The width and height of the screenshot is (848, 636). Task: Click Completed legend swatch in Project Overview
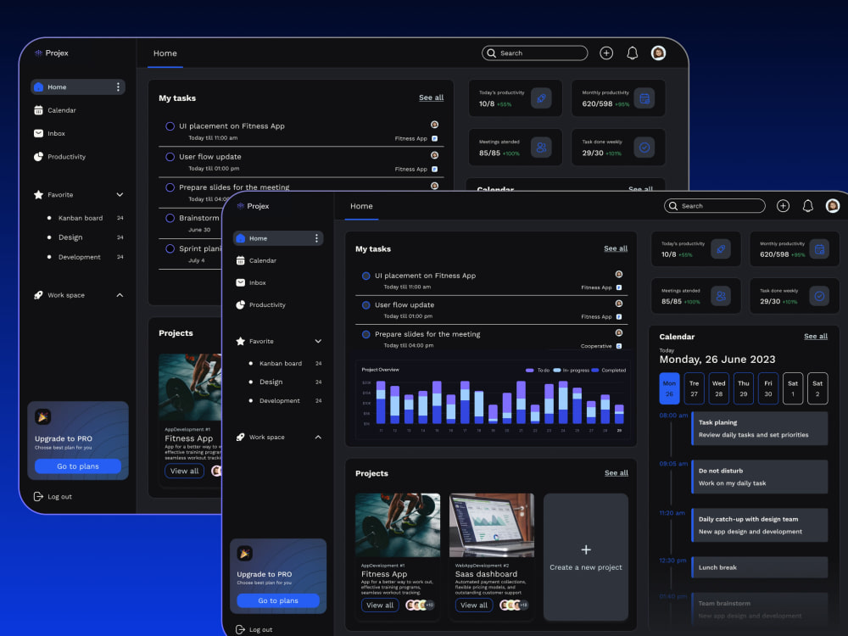click(595, 371)
